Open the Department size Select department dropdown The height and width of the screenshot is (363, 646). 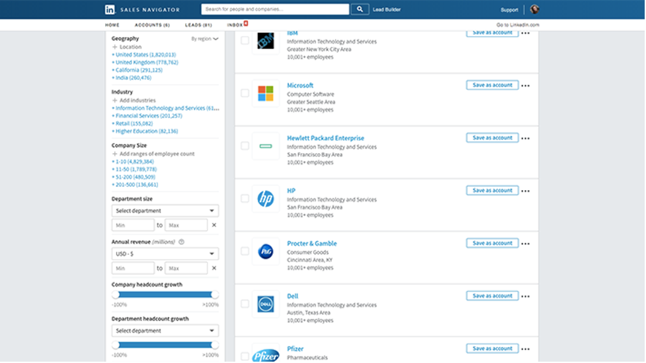[165, 211]
